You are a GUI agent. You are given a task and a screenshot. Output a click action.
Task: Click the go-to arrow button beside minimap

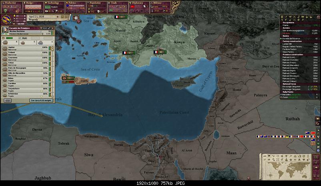[316, 168]
